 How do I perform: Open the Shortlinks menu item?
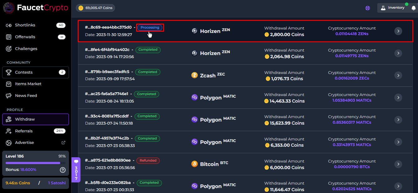coord(35,25)
